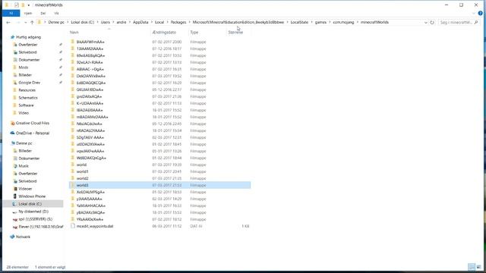
Task: Click the pin icon beside Mods
Action: coord(61,67)
